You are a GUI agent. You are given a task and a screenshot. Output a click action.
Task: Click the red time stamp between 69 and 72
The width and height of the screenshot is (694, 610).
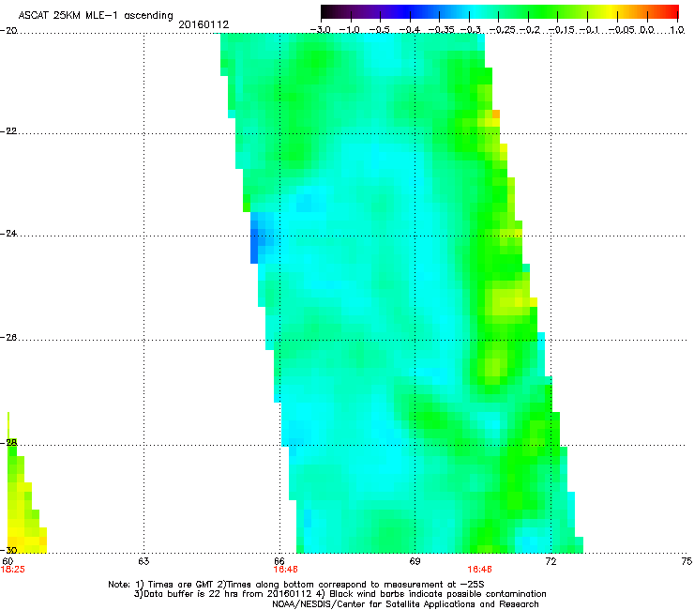click(x=480, y=570)
